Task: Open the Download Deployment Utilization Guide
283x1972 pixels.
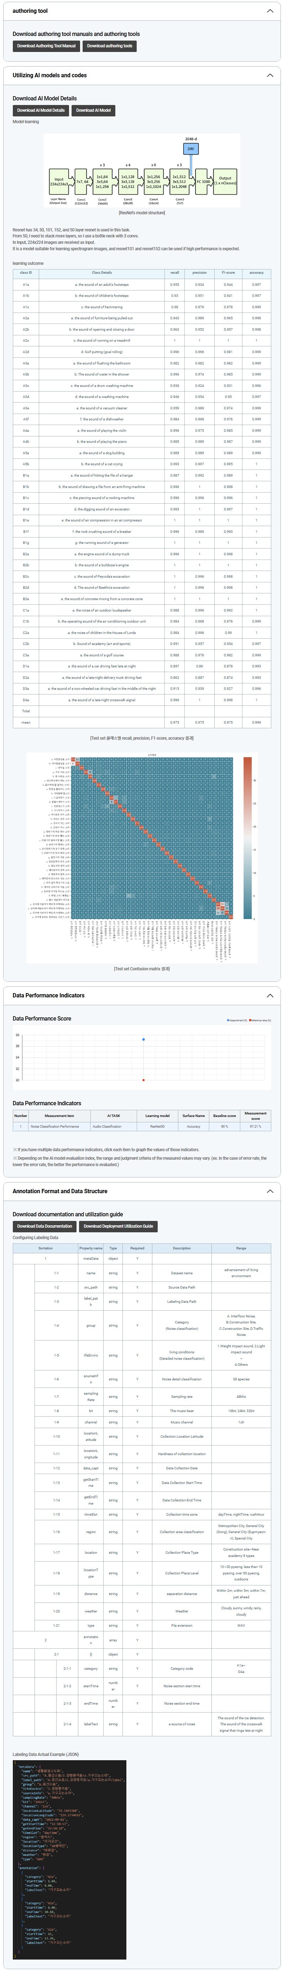Action: point(118,1226)
